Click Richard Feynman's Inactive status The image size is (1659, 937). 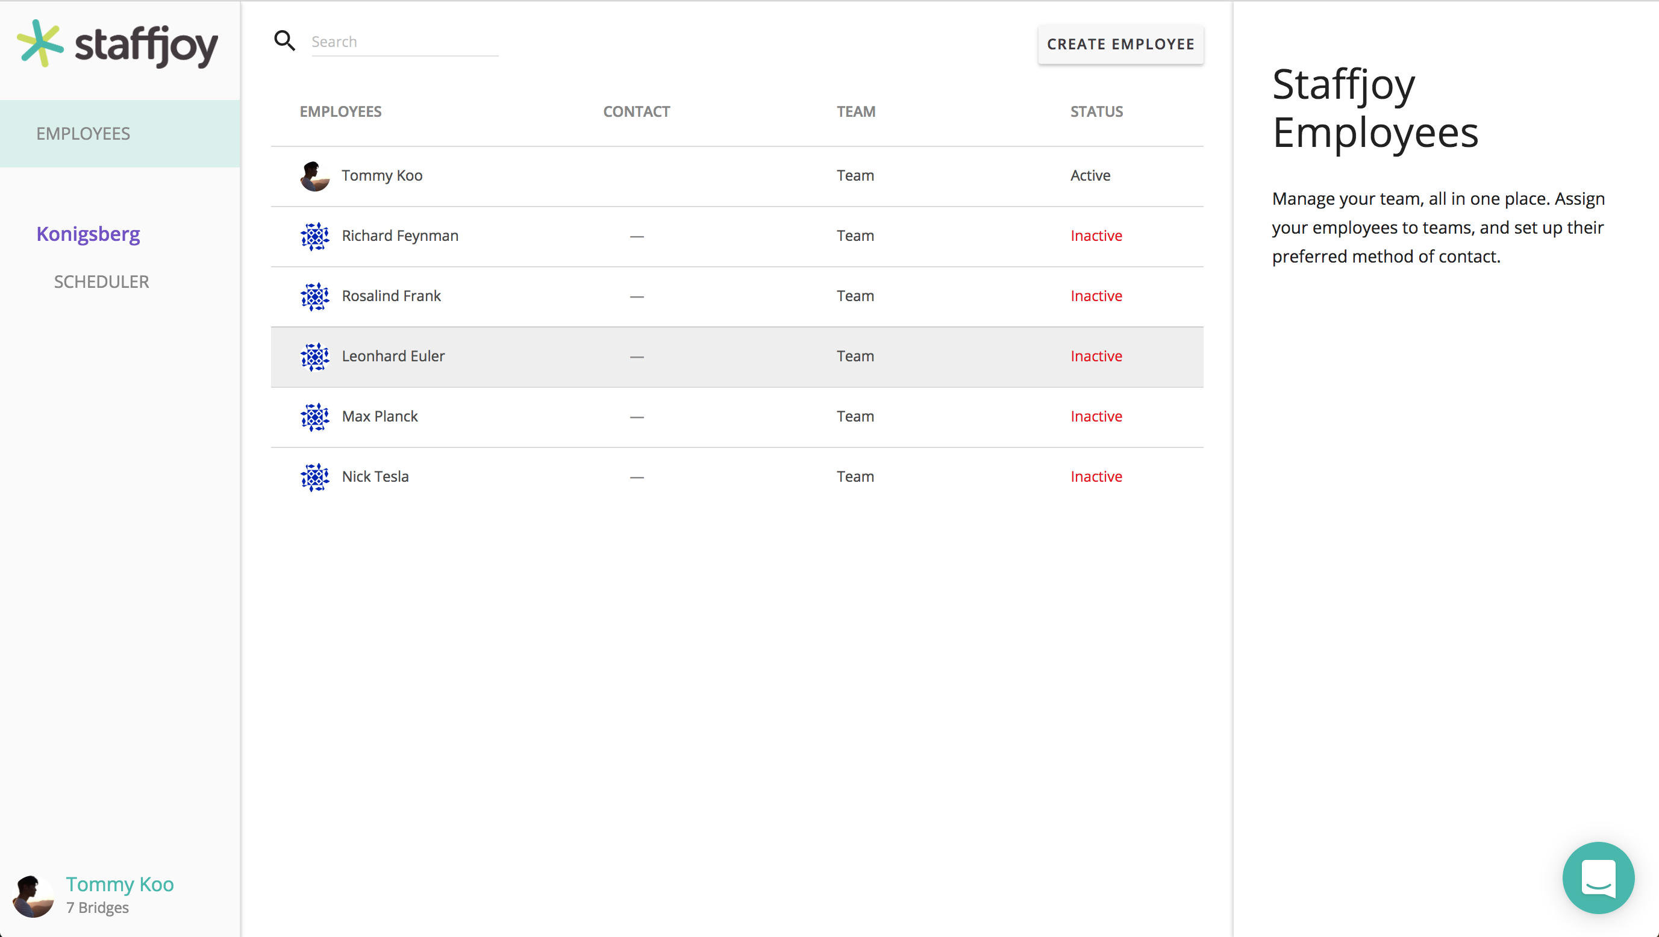pos(1096,236)
